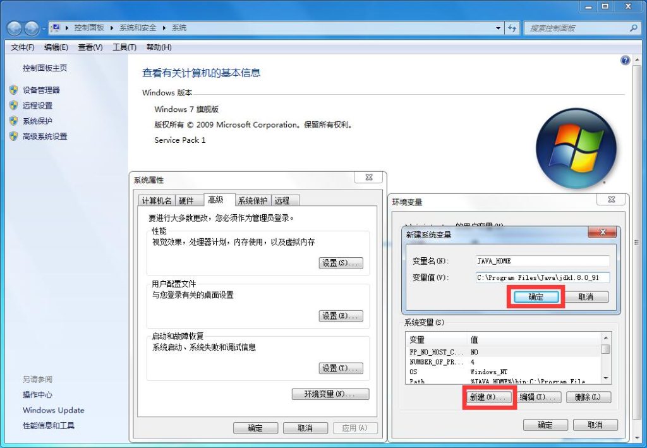The height and width of the screenshot is (448, 647).
Task: Click the 环境变量(N)... button
Action: coord(330,394)
